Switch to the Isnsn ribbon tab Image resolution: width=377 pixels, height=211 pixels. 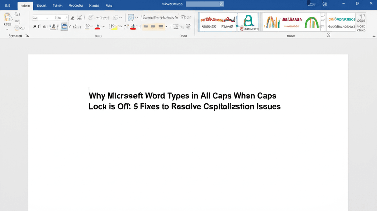tap(58, 6)
